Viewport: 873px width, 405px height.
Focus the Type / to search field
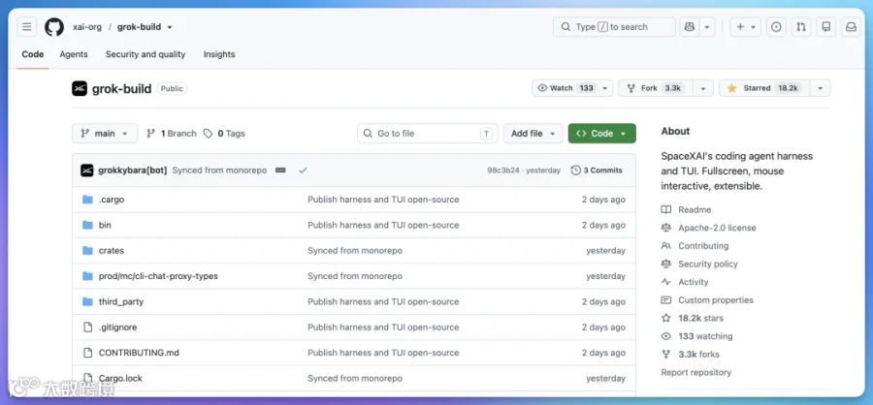(x=614, y=27)
